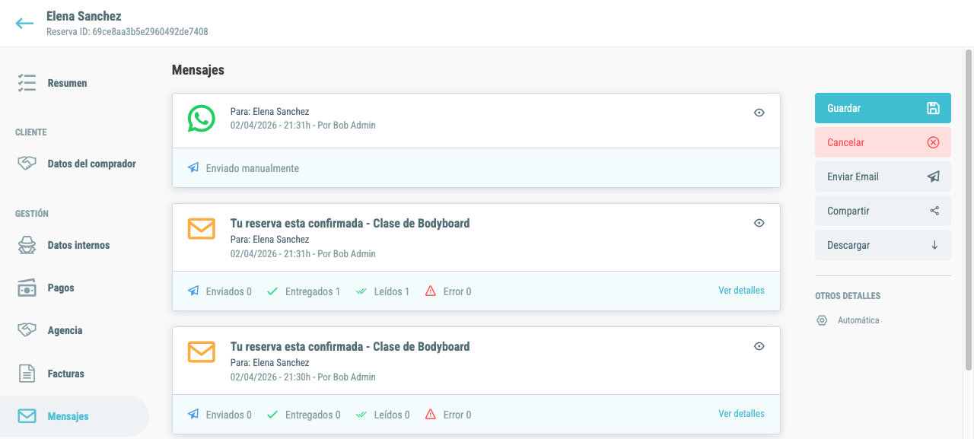Click the Mensajes page heading
Viewport: 974px width, 439px height.
[198, 70]
